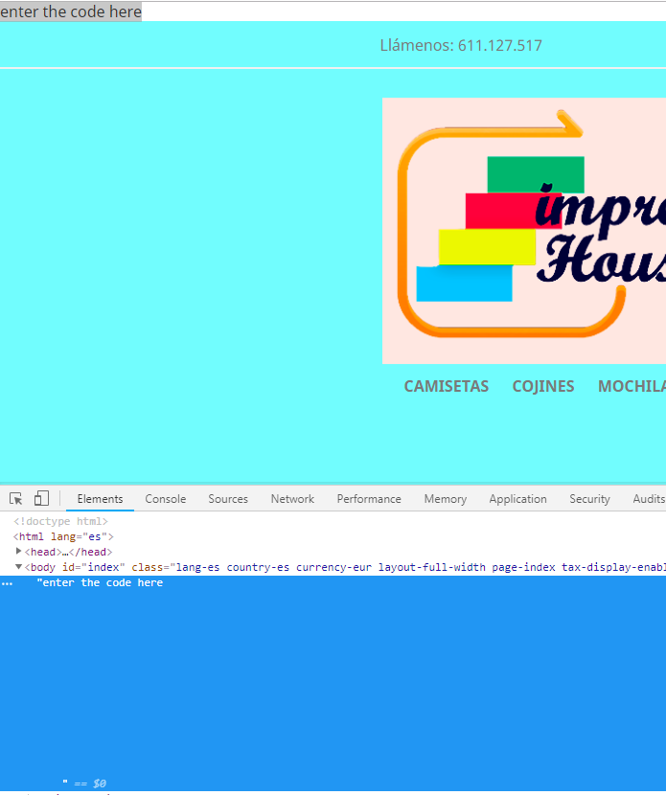The image size is (666, 795).
Task: Open the Elements tab
Action: tap(100, 499)
